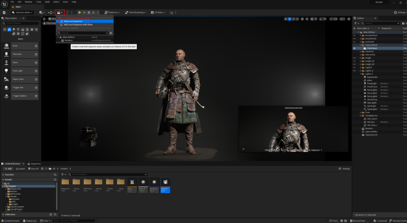Expand the Cameras folder in Outliner

pos(360,51)
